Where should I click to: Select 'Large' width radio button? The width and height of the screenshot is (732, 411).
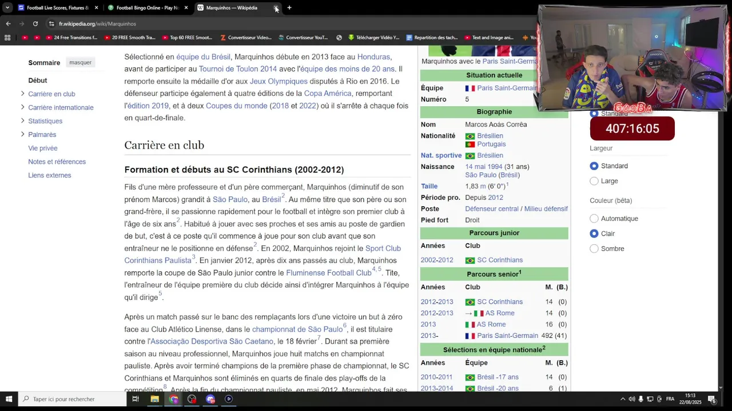pos(594,181)
